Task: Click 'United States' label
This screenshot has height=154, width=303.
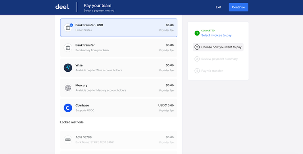Action: 84,30
